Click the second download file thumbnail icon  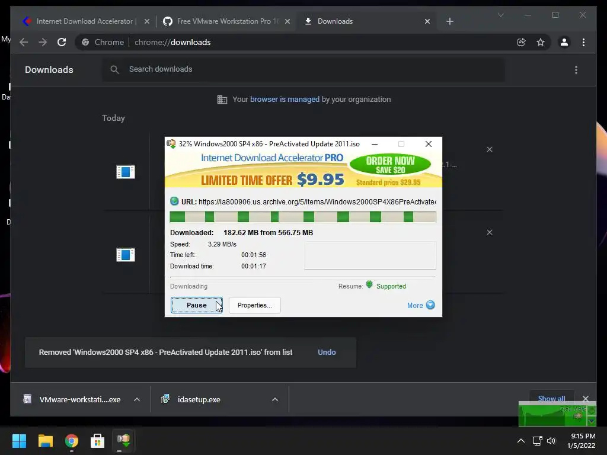[x=126, y=255]
